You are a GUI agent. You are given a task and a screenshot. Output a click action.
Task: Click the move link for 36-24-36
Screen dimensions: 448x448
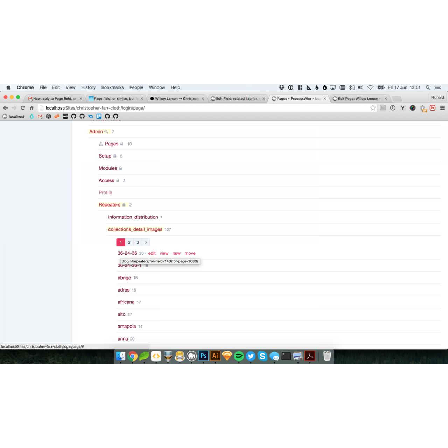[x=190, y=253]
